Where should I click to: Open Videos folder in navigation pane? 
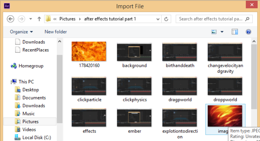[29, 130]
